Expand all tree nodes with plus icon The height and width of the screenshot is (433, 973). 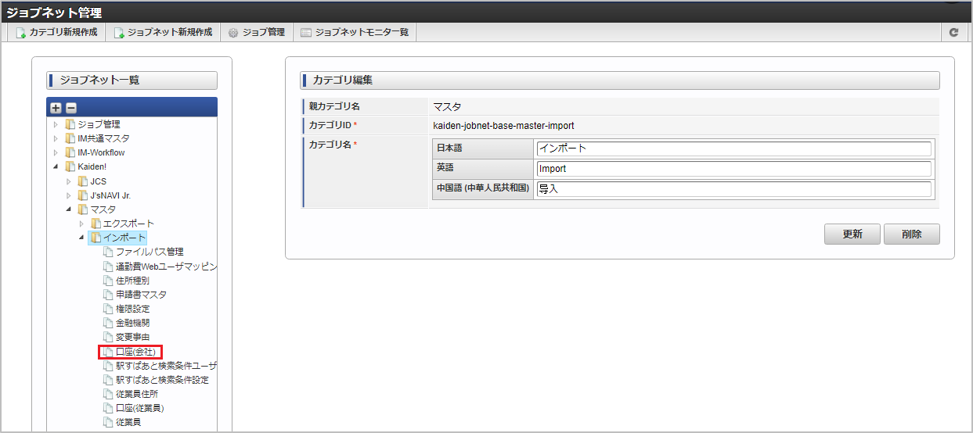(x=56, y=108)
